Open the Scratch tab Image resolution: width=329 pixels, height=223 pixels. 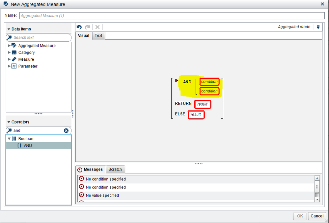[x=115, y=170]
